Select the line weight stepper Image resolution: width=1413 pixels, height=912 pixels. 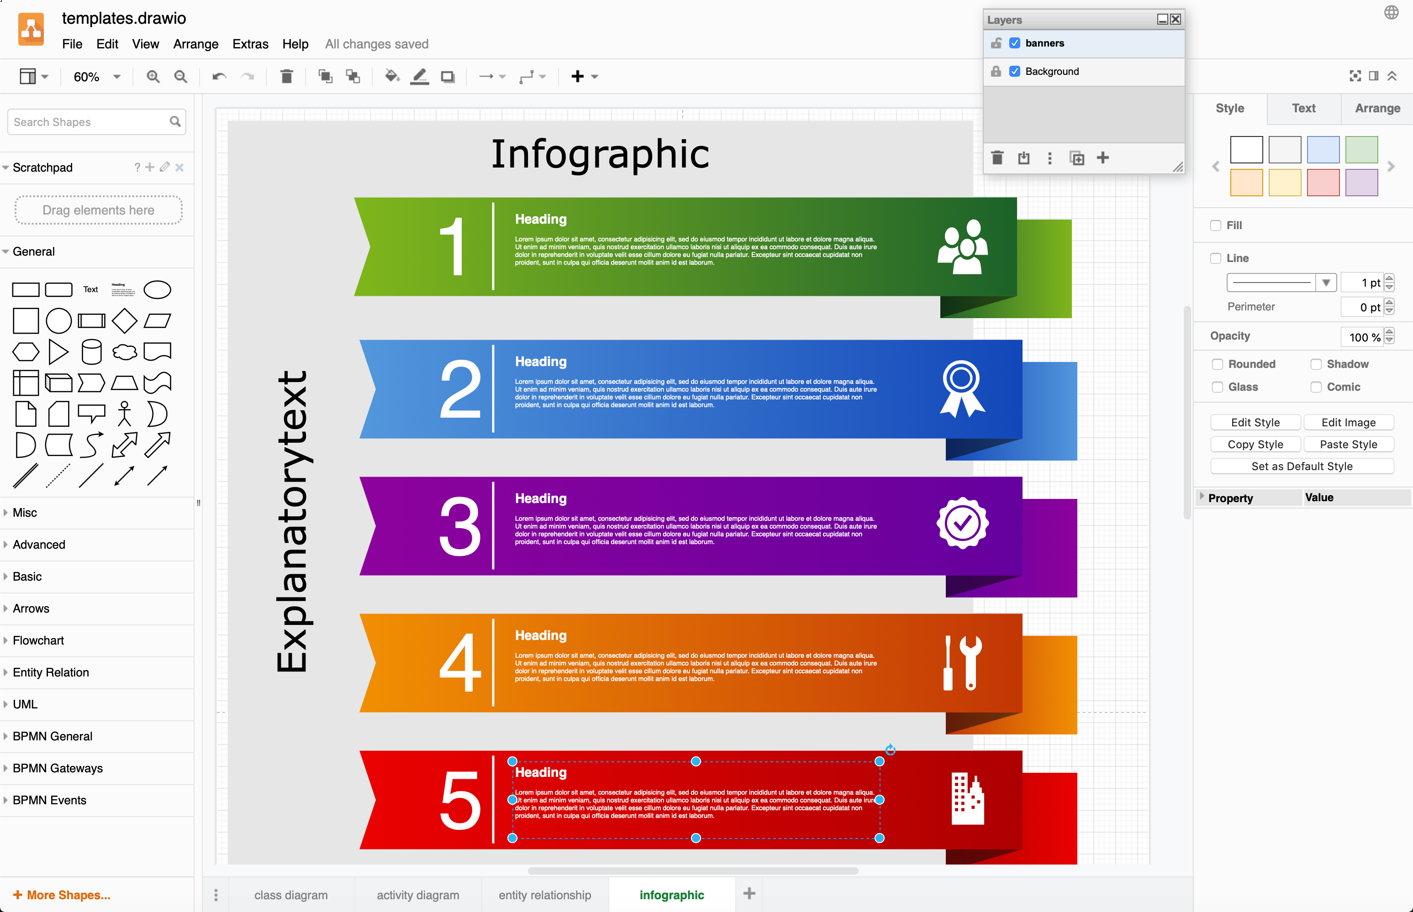tap(1392, 281)
